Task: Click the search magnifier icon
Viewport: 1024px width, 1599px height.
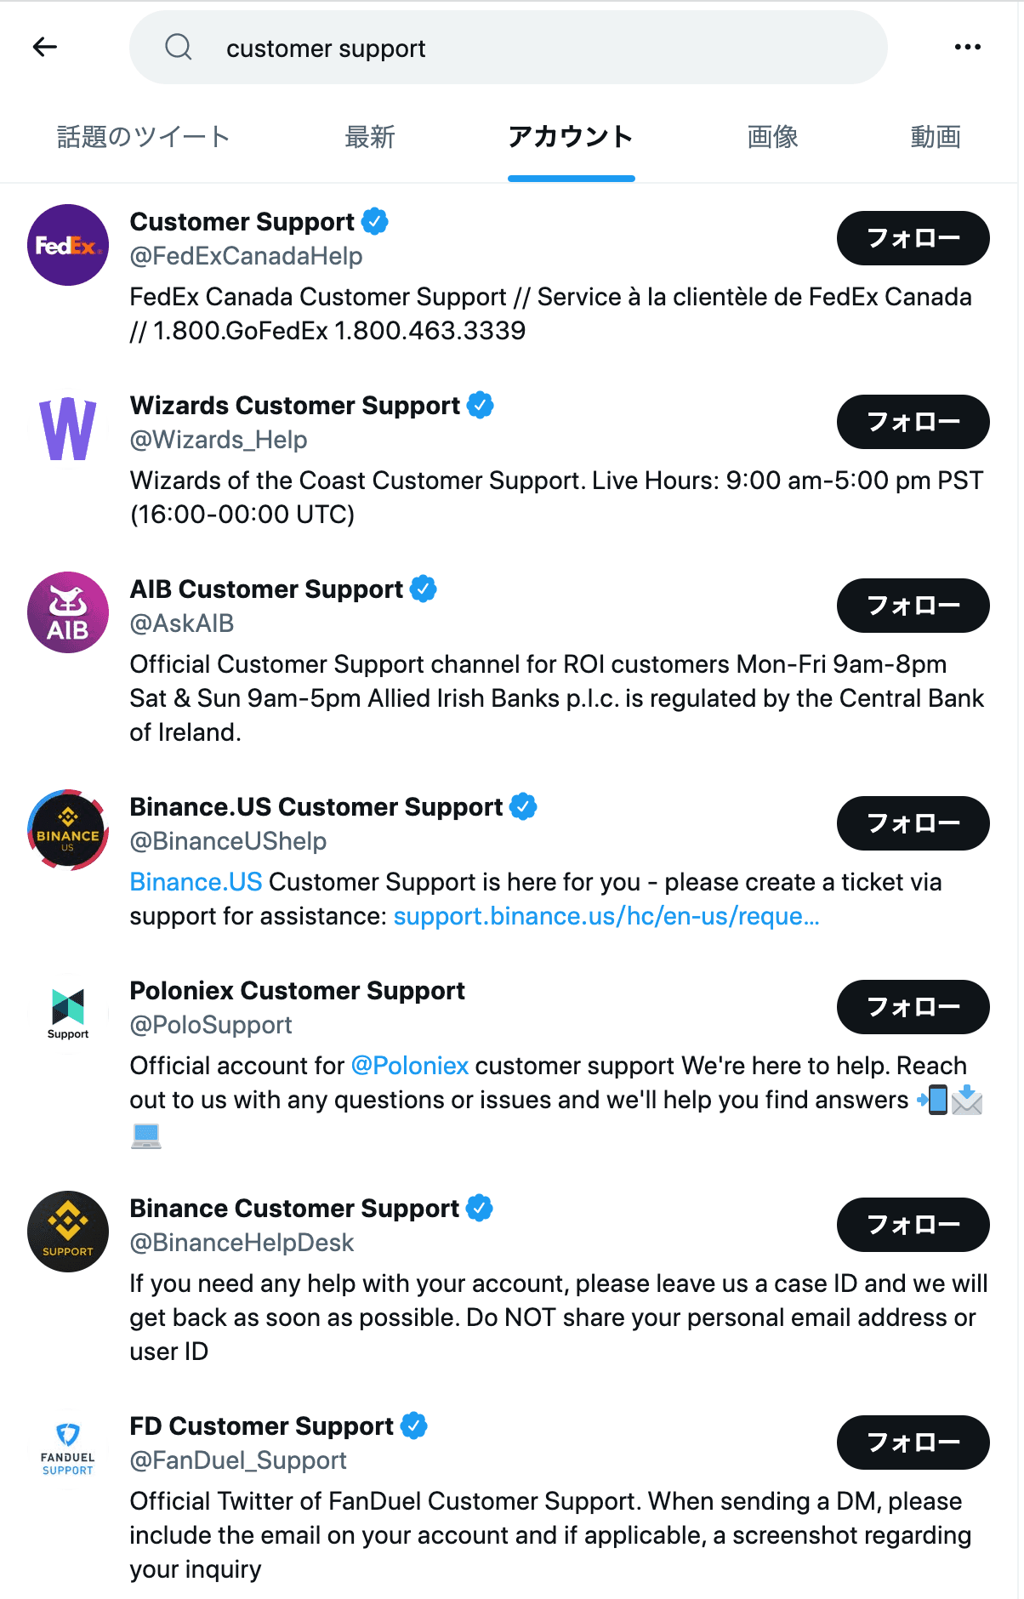Action: pyautogui.click(x=179, y=48)
